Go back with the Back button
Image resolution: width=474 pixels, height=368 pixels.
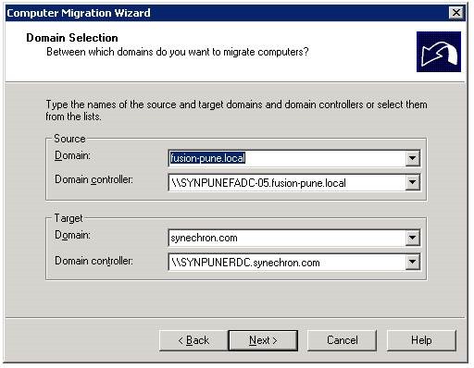click(193, 340)
